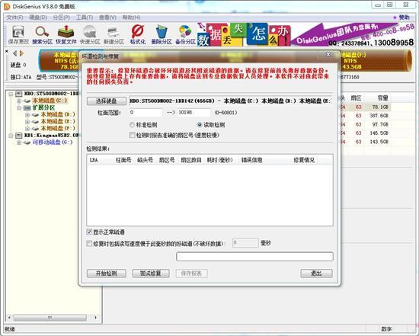Launch the 恢复文件 recover files tool
Screen dimensions: 419x336
point(66,35)
